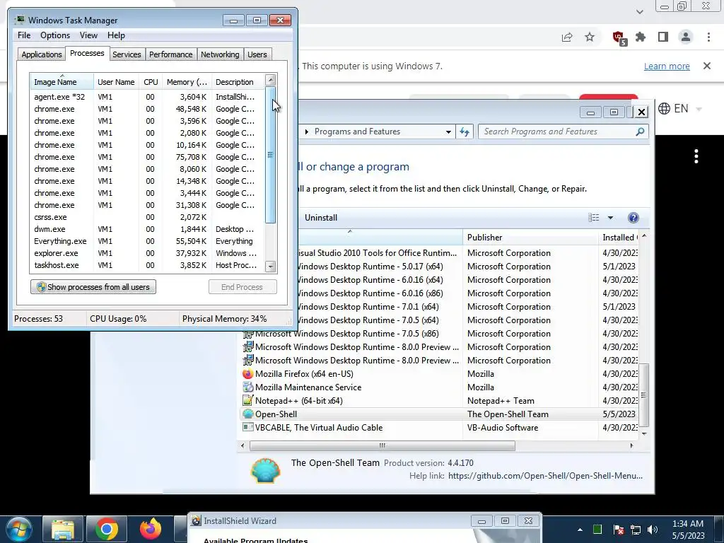724x543 pixels.
Task: Click the Learn more link
Action: pyautogui.click(x=667, y=66)
